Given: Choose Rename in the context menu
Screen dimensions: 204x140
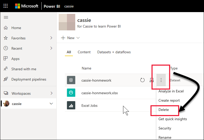Looking at the screenshot, I should click(x=165, y=137).
